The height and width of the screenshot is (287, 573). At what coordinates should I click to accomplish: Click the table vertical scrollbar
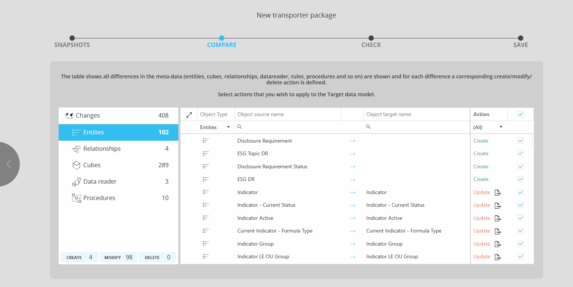[532, 140]
